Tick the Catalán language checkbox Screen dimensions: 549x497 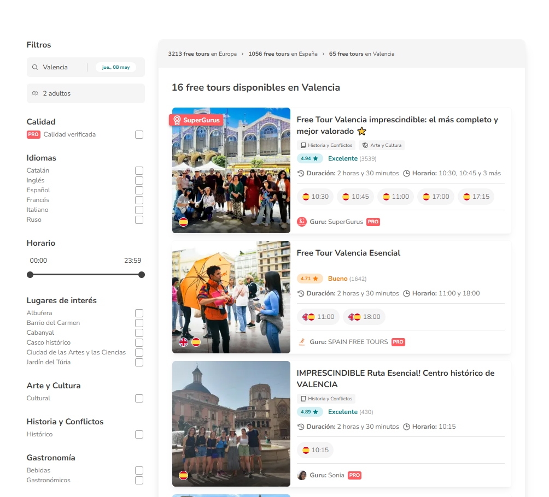(139, 170)
